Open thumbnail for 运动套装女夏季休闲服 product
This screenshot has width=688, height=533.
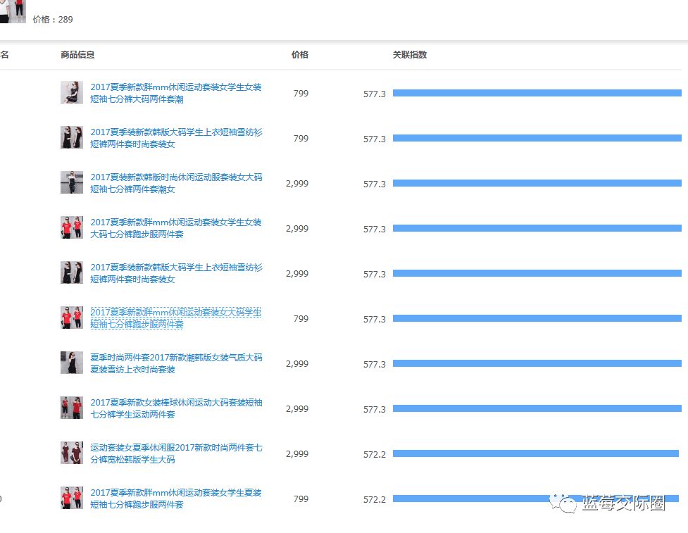coord(72,453)
